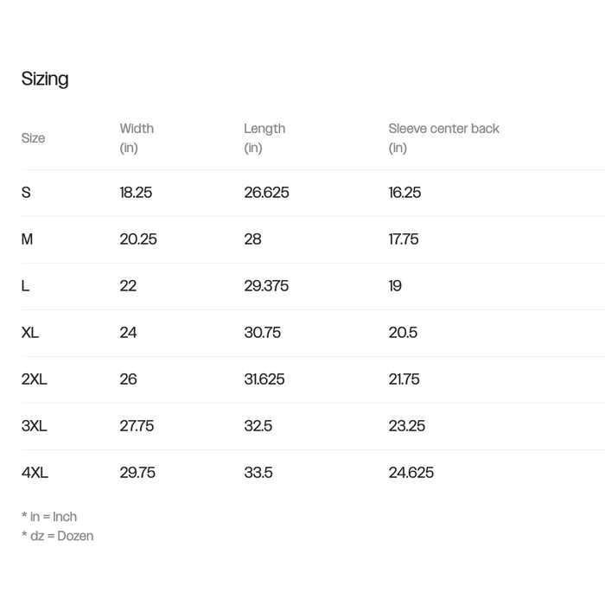
Task: Select the 29.375 length value for L
Action: coord(266,286)
